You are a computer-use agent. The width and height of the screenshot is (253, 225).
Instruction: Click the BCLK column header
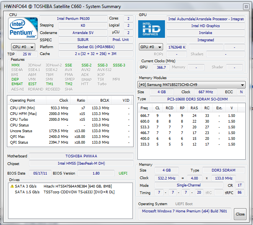[99, 100]
